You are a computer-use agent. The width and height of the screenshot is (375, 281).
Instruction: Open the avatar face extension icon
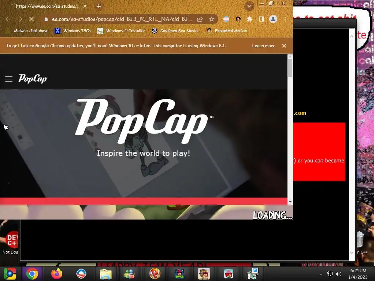click(238, 19)
